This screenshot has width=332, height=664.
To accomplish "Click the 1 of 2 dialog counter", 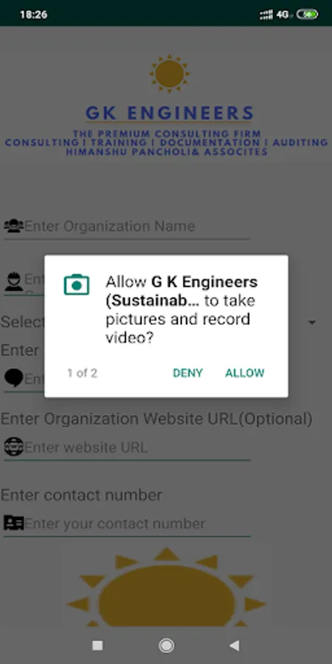I will (x=82, y=373).
